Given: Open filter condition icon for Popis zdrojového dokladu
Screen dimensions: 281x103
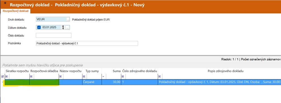Looking at the screenshot, I should tap(159, 76).
